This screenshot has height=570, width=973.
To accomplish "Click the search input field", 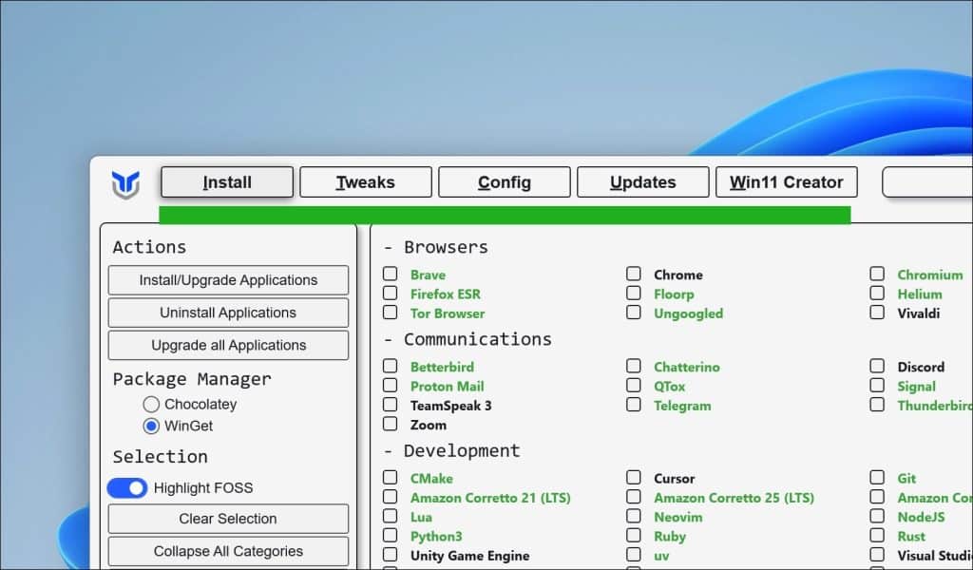I will pyautogui.click(x=927, y=182).
